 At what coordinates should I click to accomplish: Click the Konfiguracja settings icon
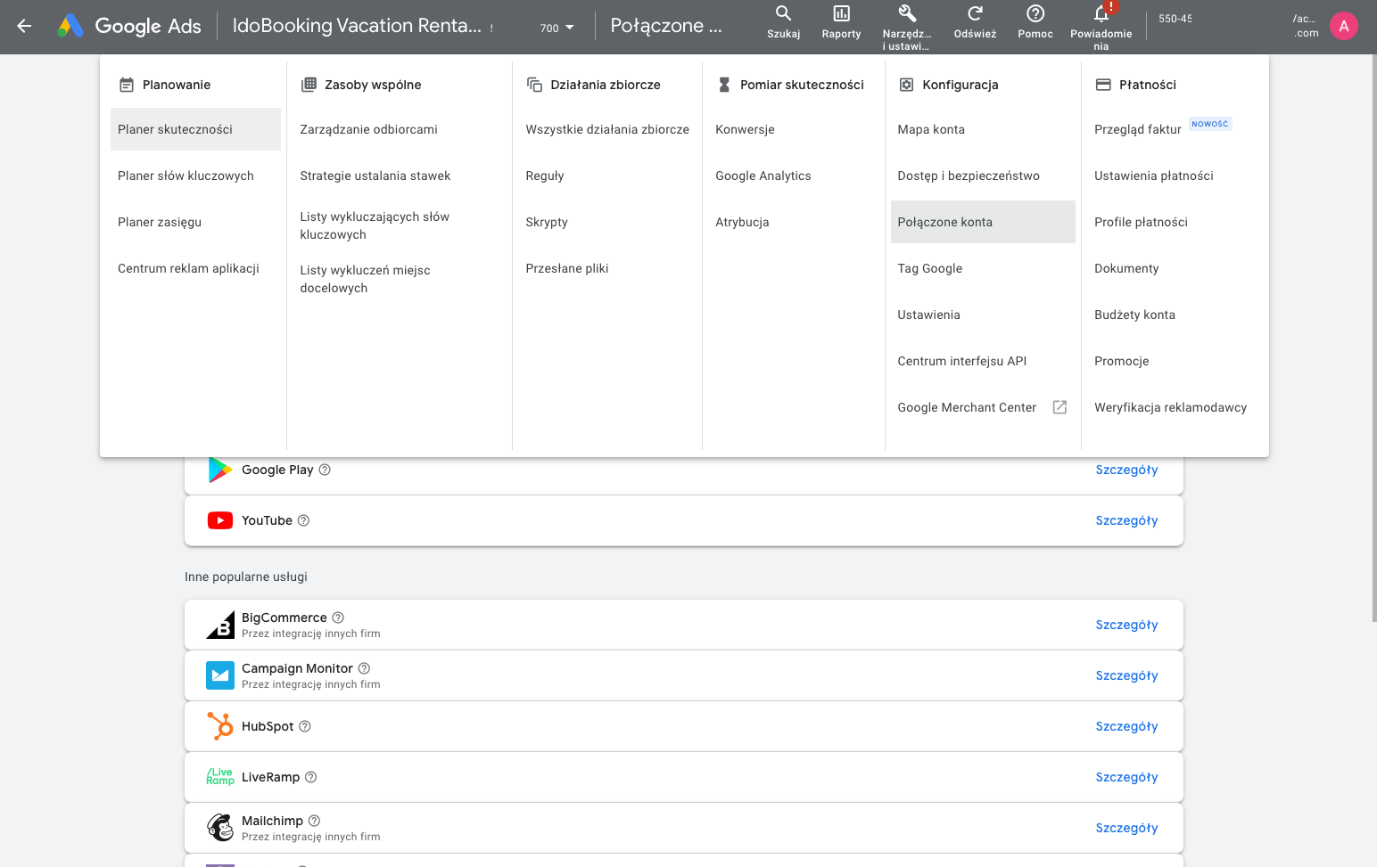[x=906, y=85]
